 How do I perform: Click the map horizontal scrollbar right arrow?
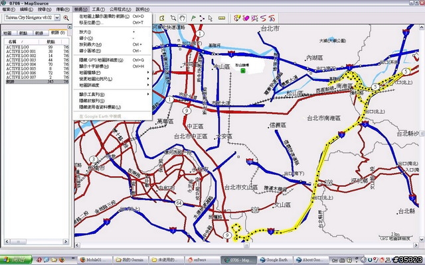pos(416,245)
